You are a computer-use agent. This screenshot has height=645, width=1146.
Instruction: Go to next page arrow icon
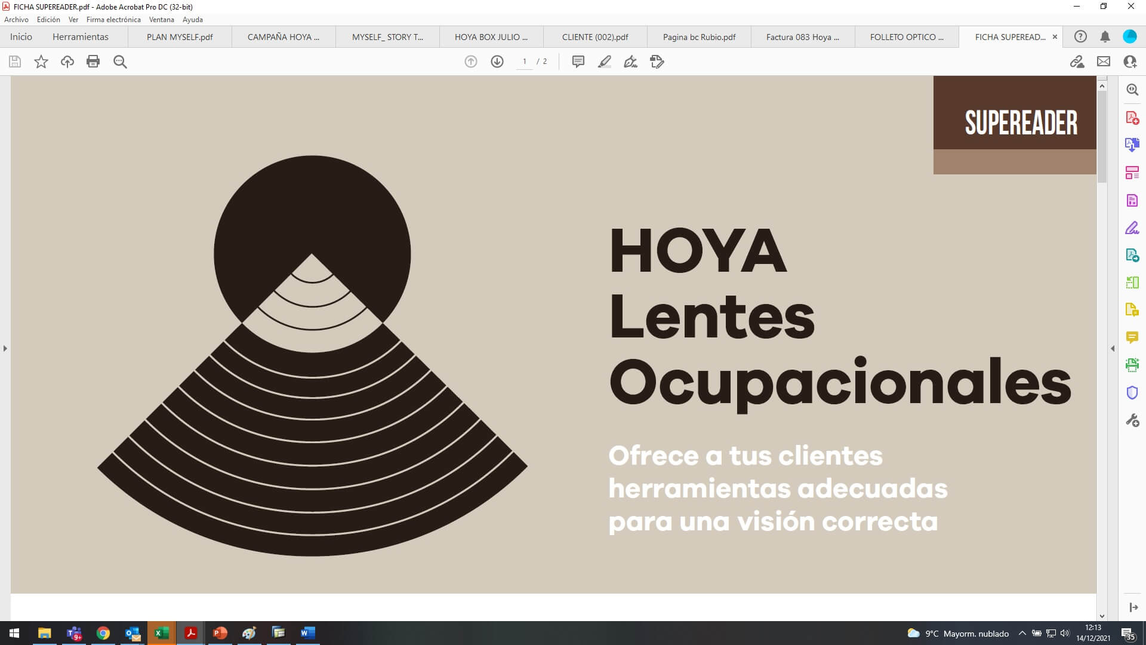[x=497, y=62]
